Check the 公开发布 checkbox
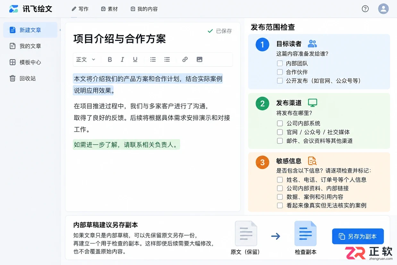397x265 pixels. (280, 81)
